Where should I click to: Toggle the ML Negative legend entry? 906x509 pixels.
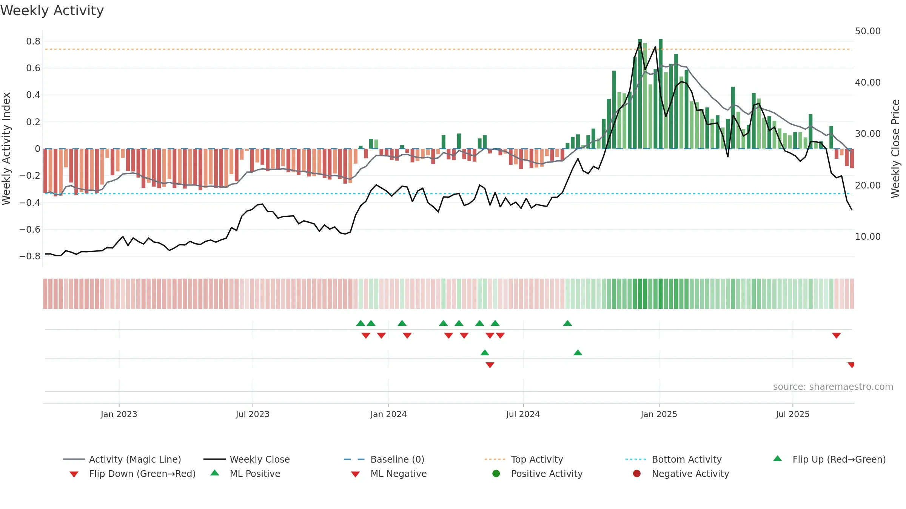[x=389, y=474]
